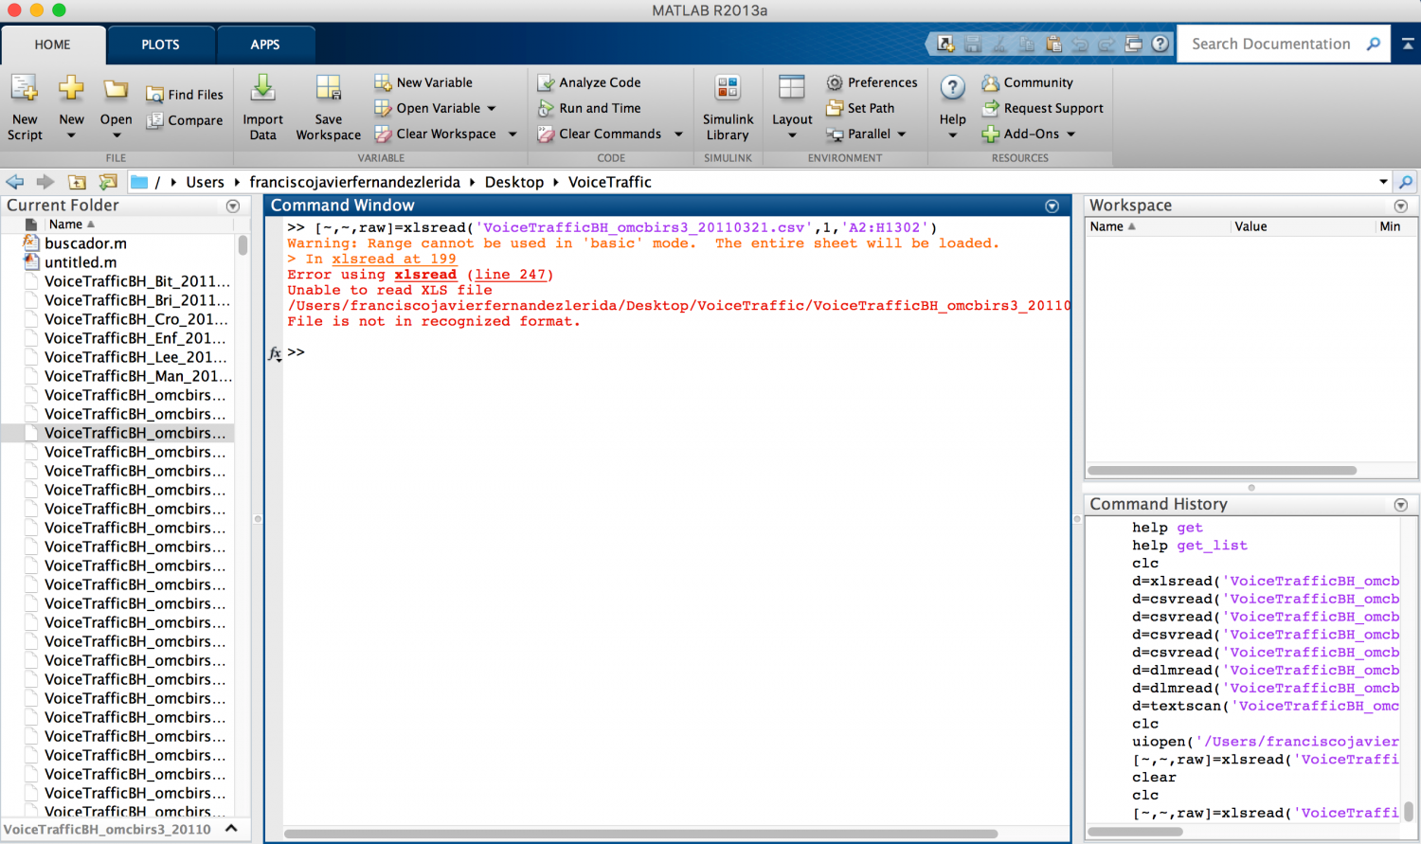Open the Add-Ons dropdown
Viewport: 1421px width, 844px height.
[x=1030, y=134]
